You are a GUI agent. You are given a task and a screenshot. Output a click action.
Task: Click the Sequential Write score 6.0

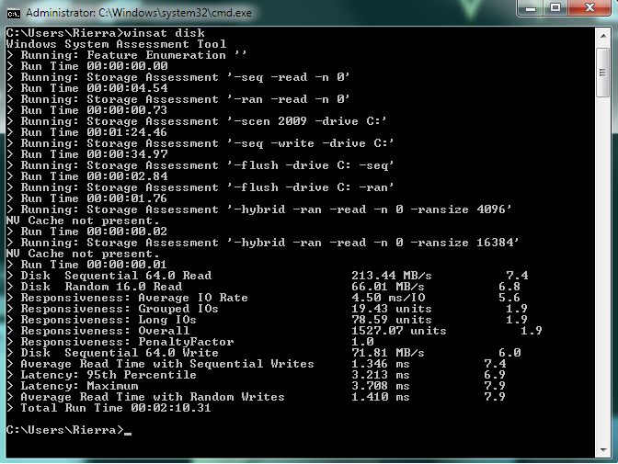pos(509,353)
